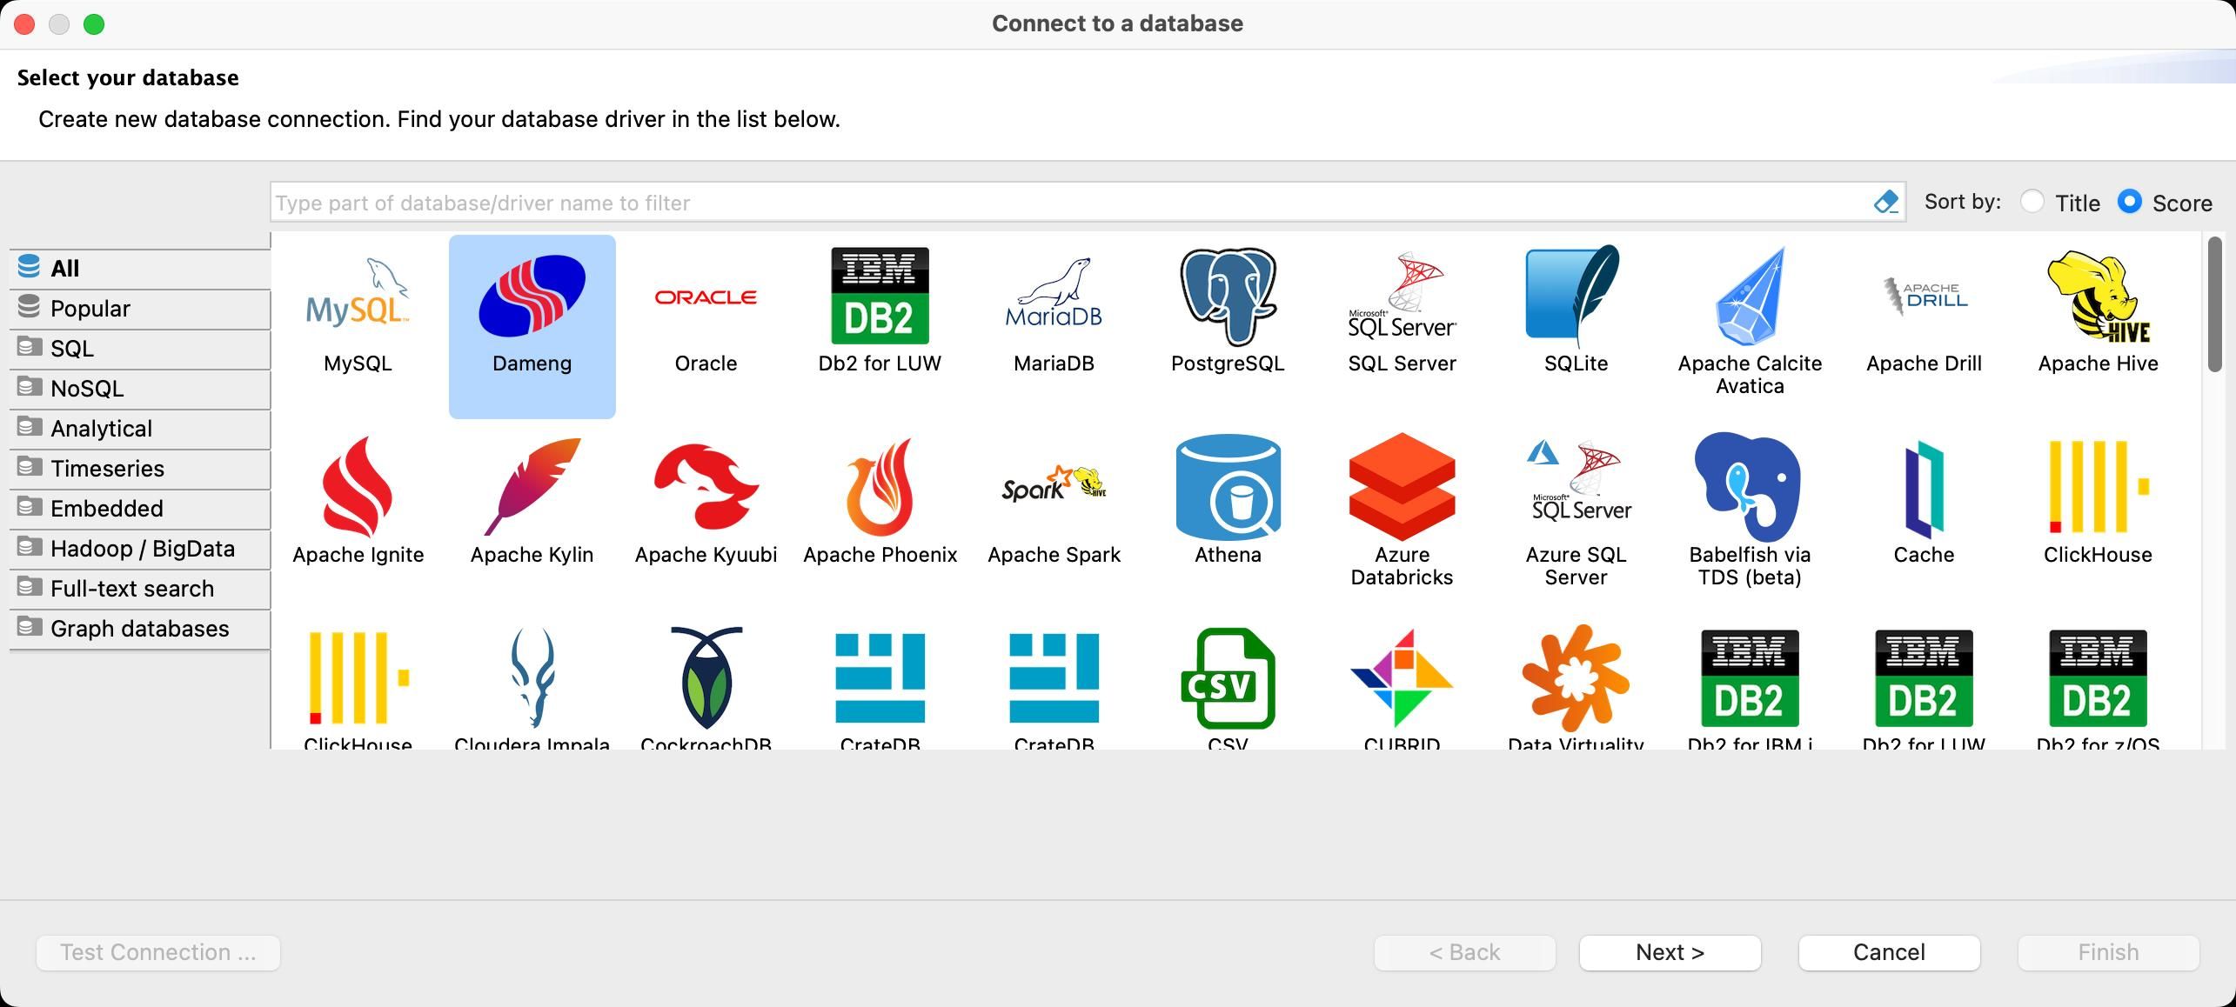Open the SQL category
This screenshot has width=2236, height=1007.
pyautogui.click(x=140, y=348)
